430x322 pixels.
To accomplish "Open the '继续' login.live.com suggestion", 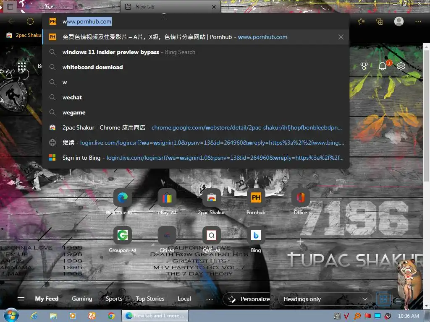I will pos(196,143).
